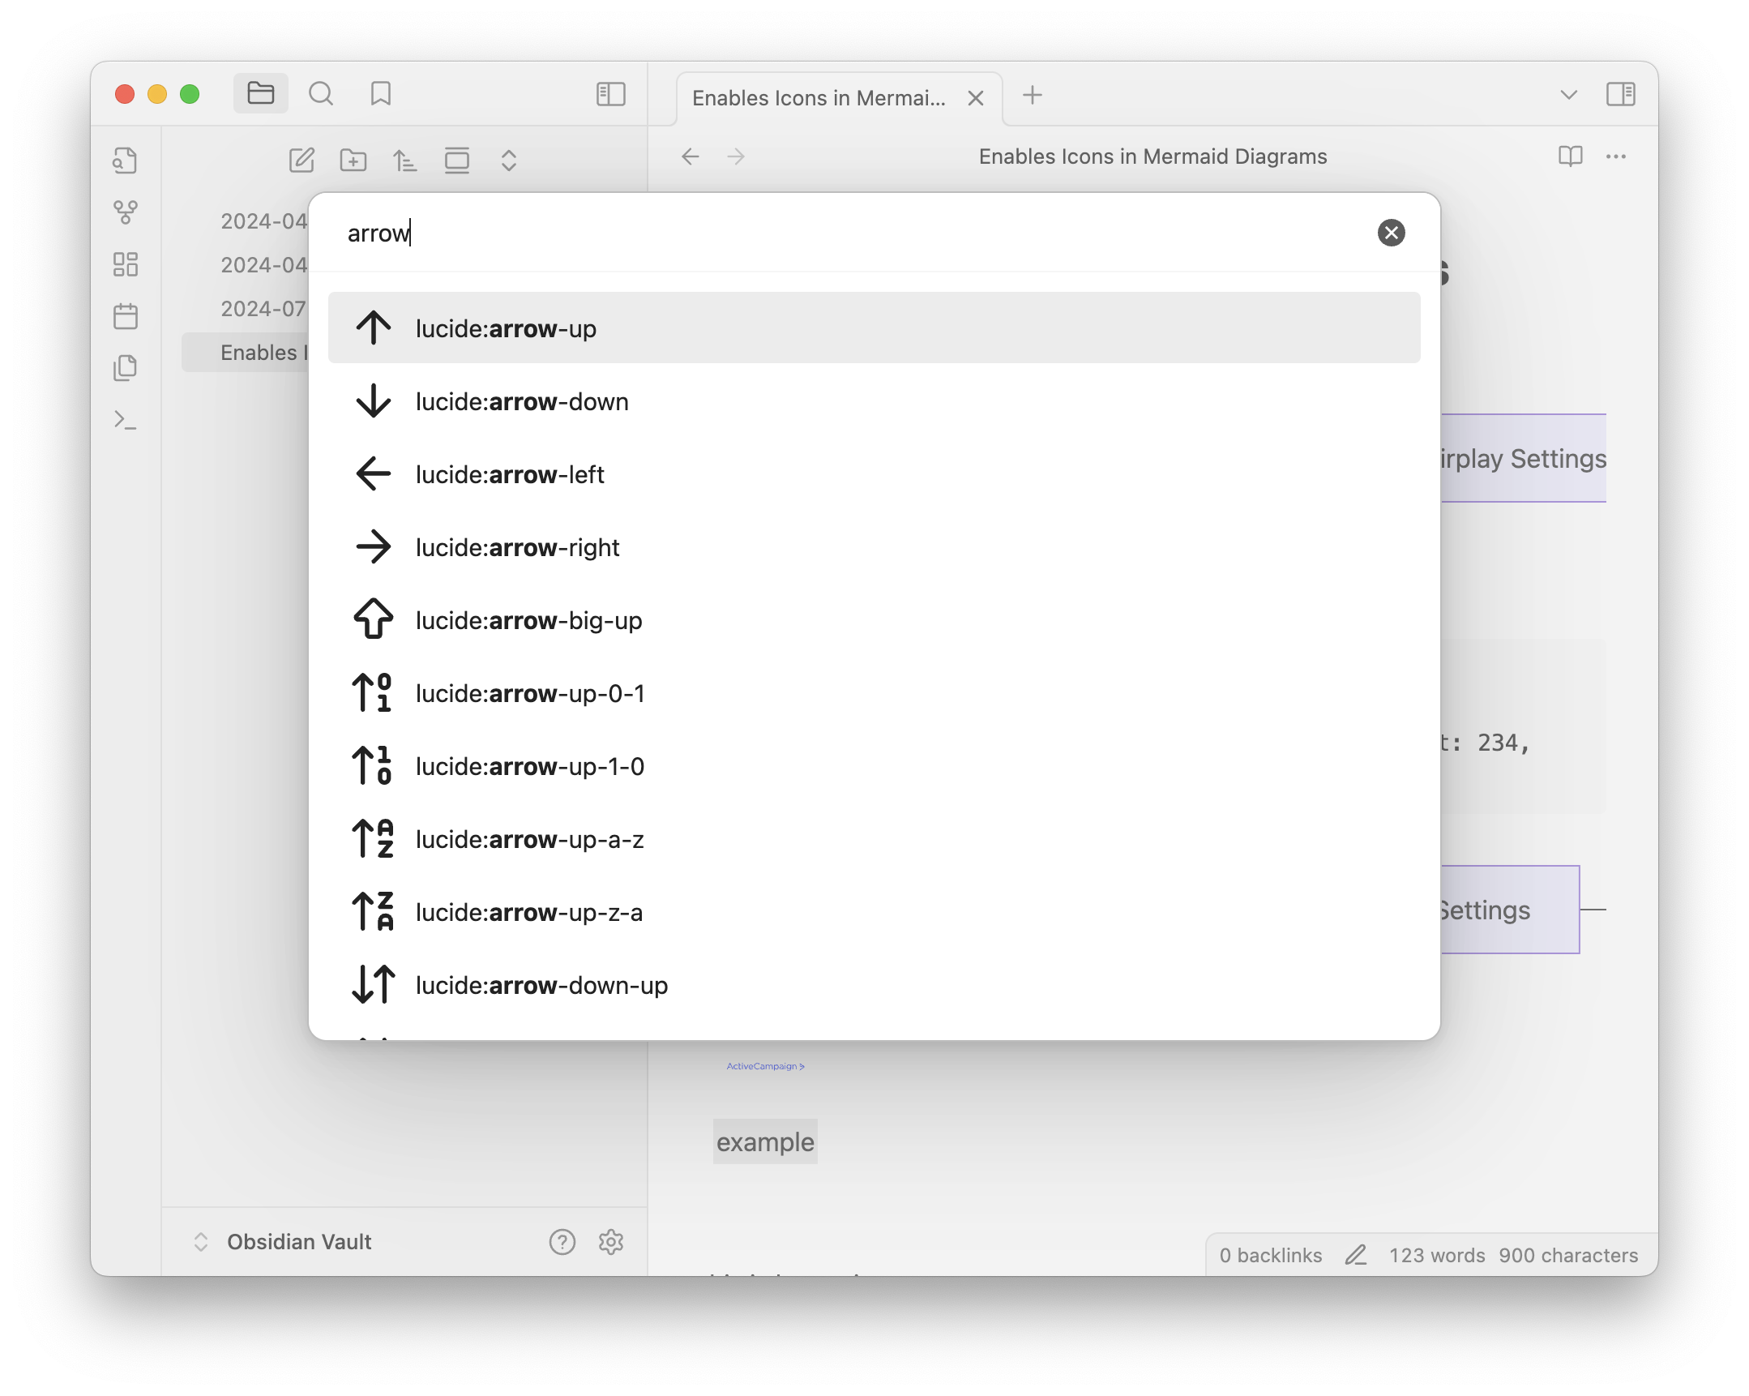Choose the lucide:arrow-up-z-a entry
The height and width of the screenshot is (1396, 1749).
[874, 912]
